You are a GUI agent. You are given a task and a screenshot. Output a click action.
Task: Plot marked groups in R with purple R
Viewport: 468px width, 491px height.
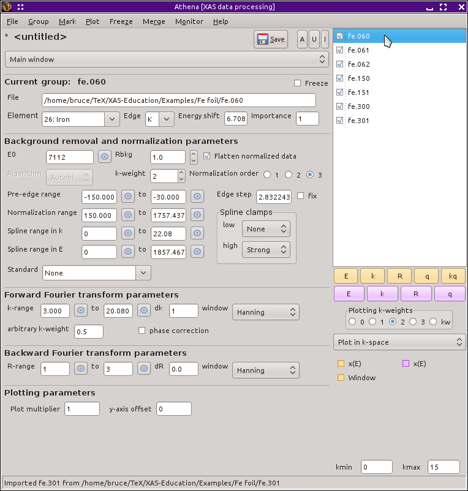416,294
